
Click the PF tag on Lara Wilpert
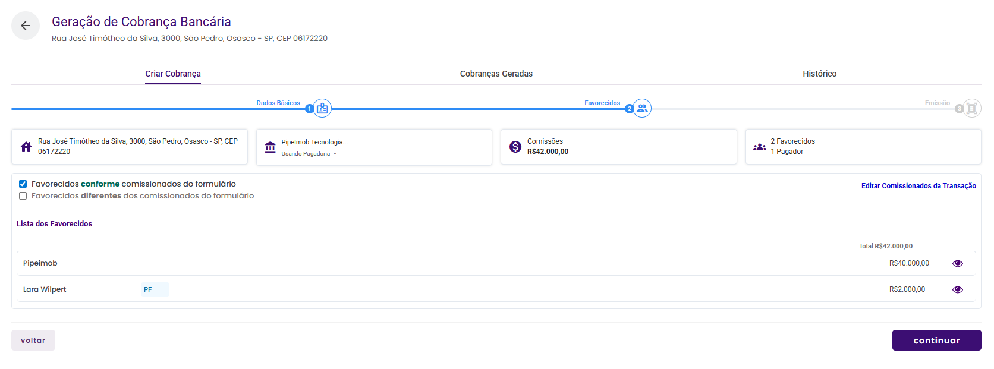click(155, 289)
